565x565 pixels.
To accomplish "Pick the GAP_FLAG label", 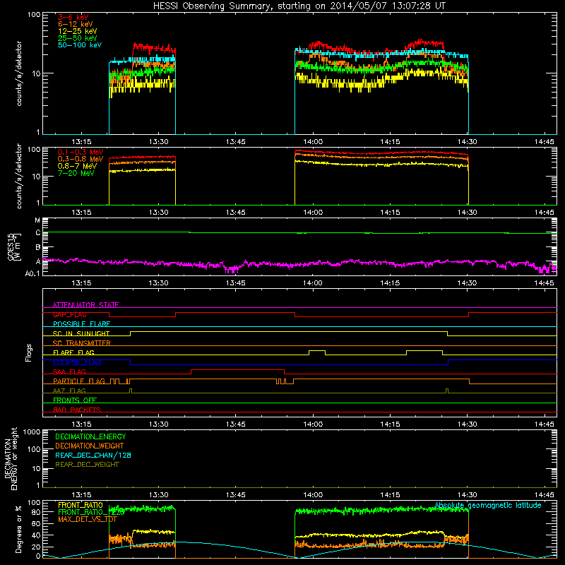I will click(x=69, y=314).
